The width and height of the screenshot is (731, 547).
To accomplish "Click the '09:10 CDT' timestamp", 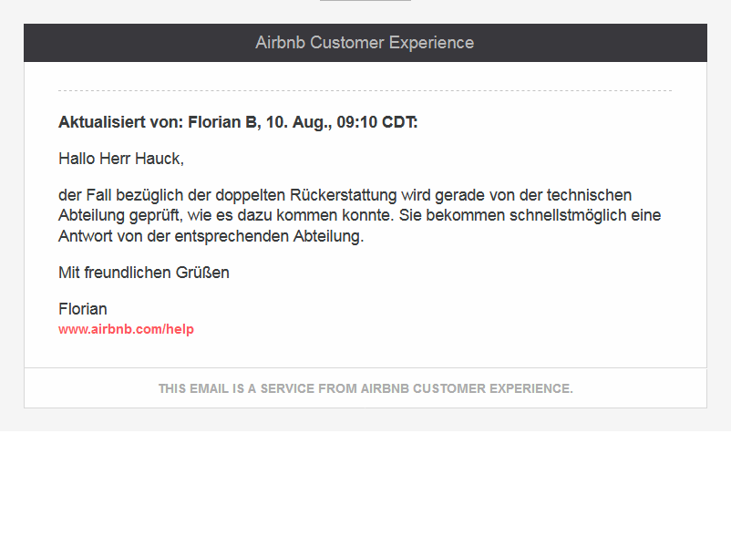I will (377, 122).
